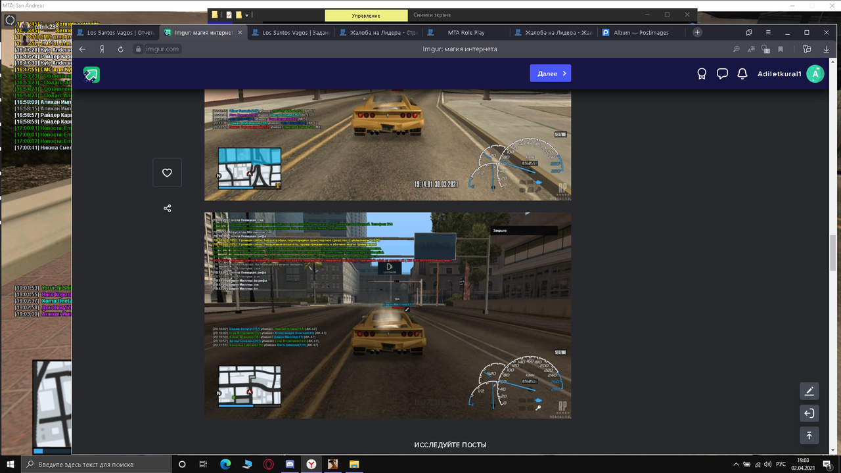Open Imgur notifications bell

[x=742, y=74]
